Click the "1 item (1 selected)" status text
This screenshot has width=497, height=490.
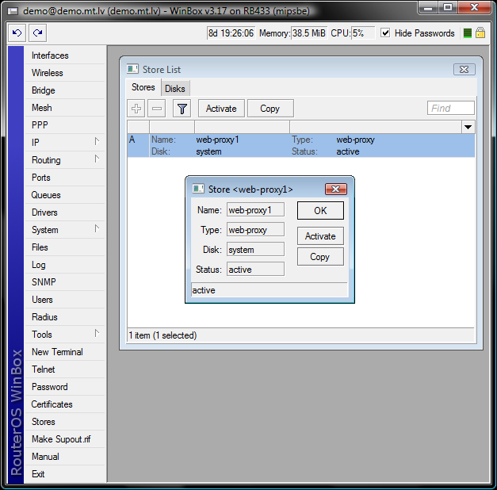[162, 335]
